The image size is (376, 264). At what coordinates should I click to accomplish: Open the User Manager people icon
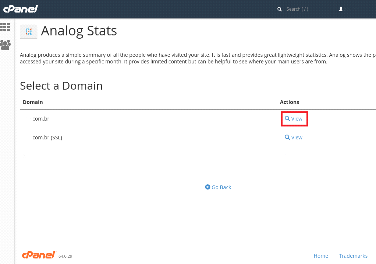pos(5,45)
